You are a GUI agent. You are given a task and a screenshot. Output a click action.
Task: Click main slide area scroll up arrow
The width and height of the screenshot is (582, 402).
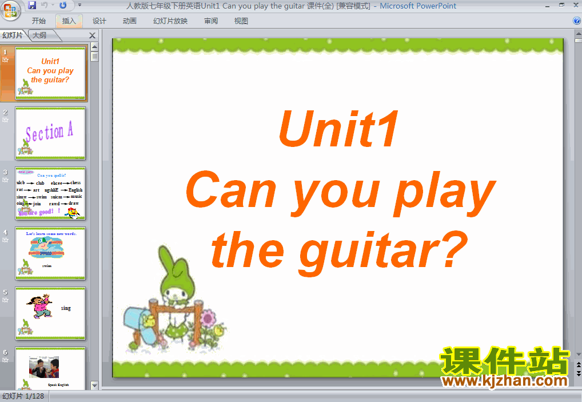pyautogui.click(x=579, y=34)
